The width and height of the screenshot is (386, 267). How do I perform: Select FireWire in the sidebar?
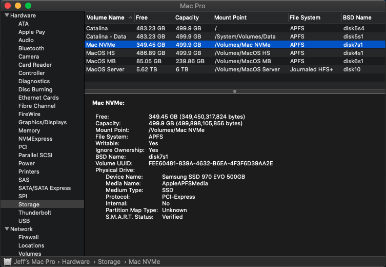point(29,114)
